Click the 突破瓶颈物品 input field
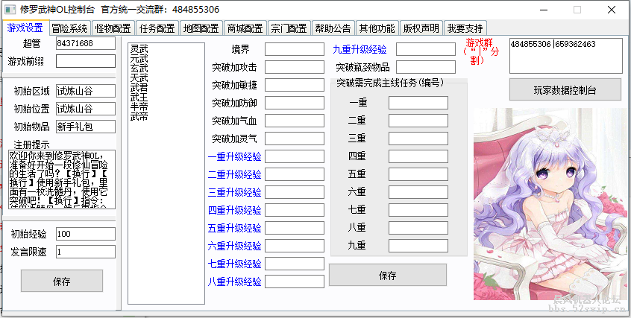This screenshot has height=318, width=631. 426,67
